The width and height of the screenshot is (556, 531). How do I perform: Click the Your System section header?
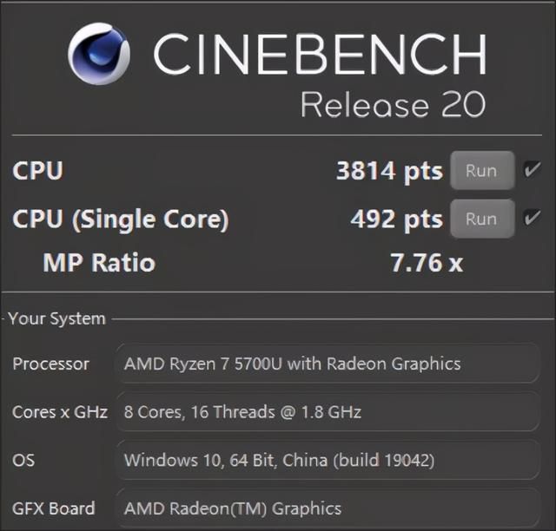pyautogui.click(x=56, y=318)
